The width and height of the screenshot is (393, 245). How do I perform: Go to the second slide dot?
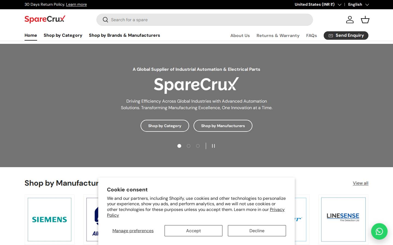coord(189,146)
